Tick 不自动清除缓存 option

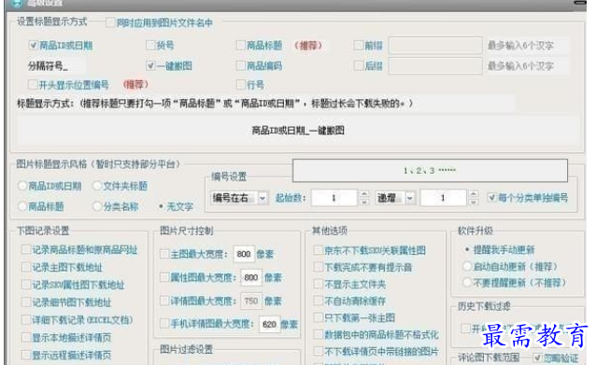[319, 301]
